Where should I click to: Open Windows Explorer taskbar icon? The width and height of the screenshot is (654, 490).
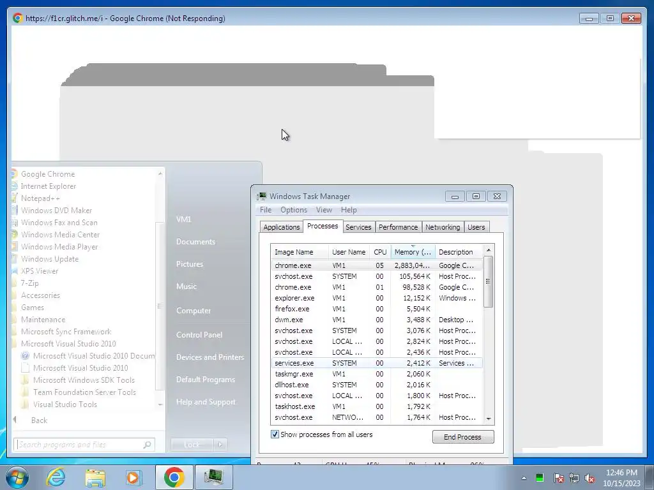coord(95,477)
